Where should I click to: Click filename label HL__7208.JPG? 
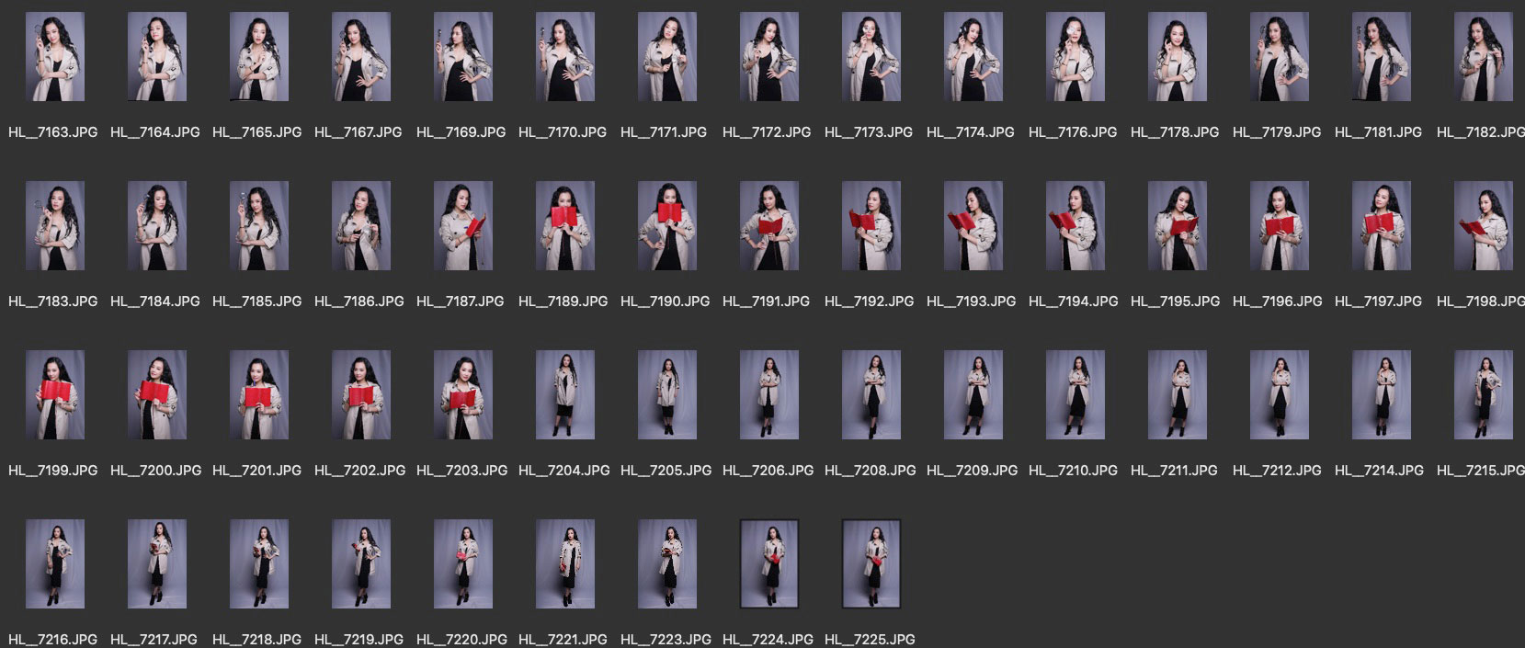(x=870, y=471)
